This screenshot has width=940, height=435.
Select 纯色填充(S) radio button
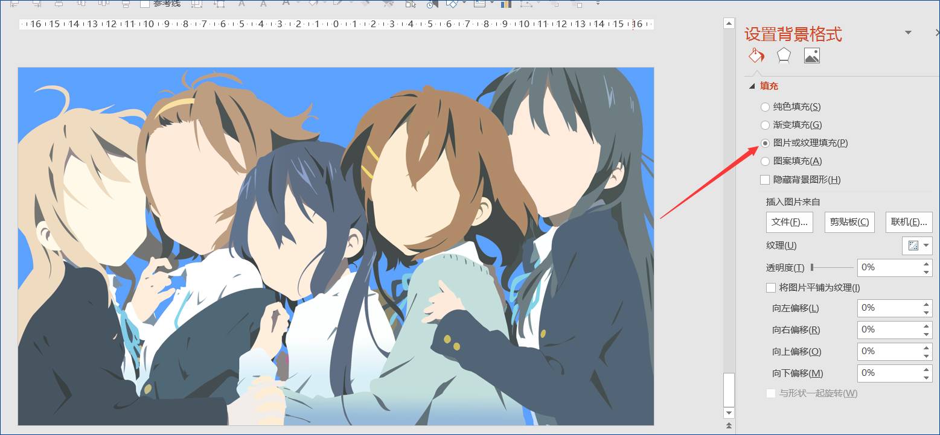coord(765,107)
